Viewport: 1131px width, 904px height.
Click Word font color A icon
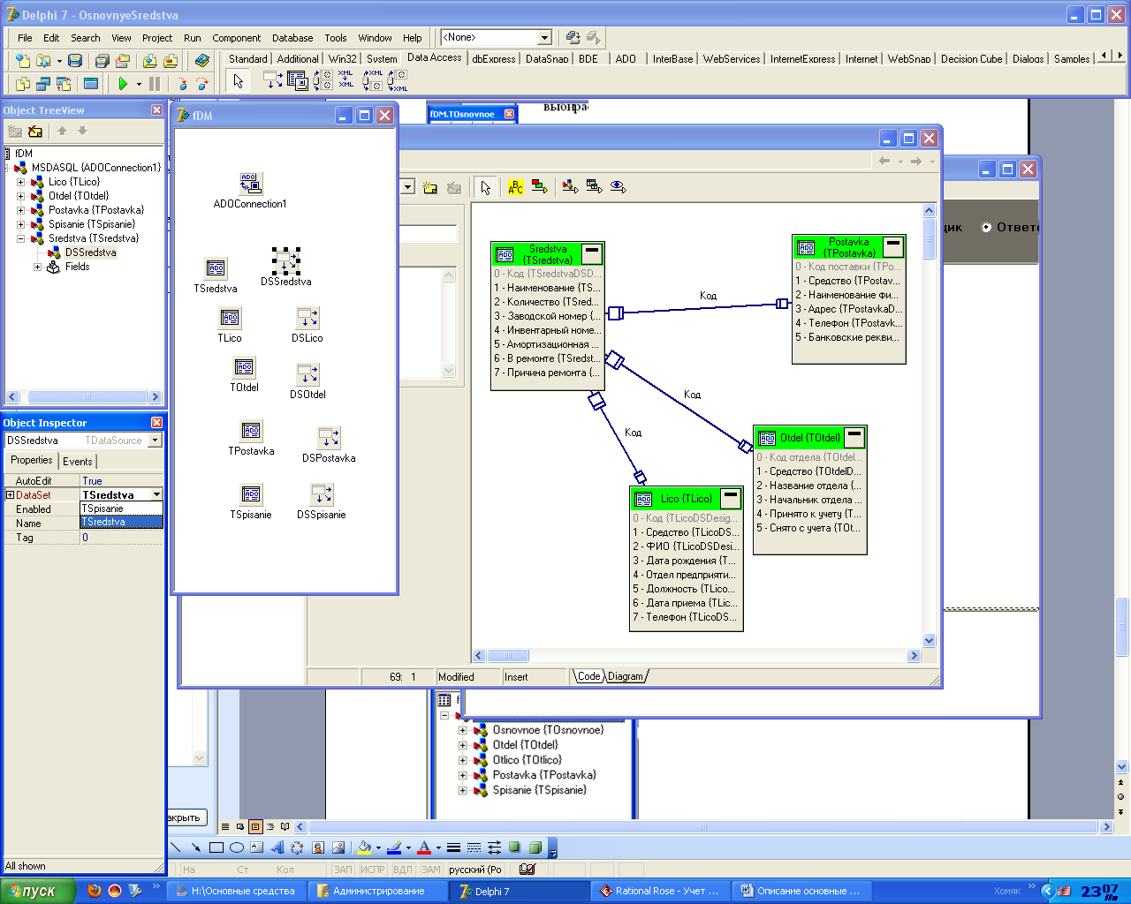point(423,847)
